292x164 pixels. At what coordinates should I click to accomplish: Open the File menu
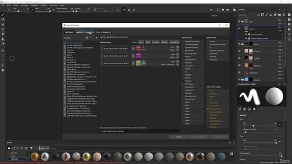pos(3,5)
